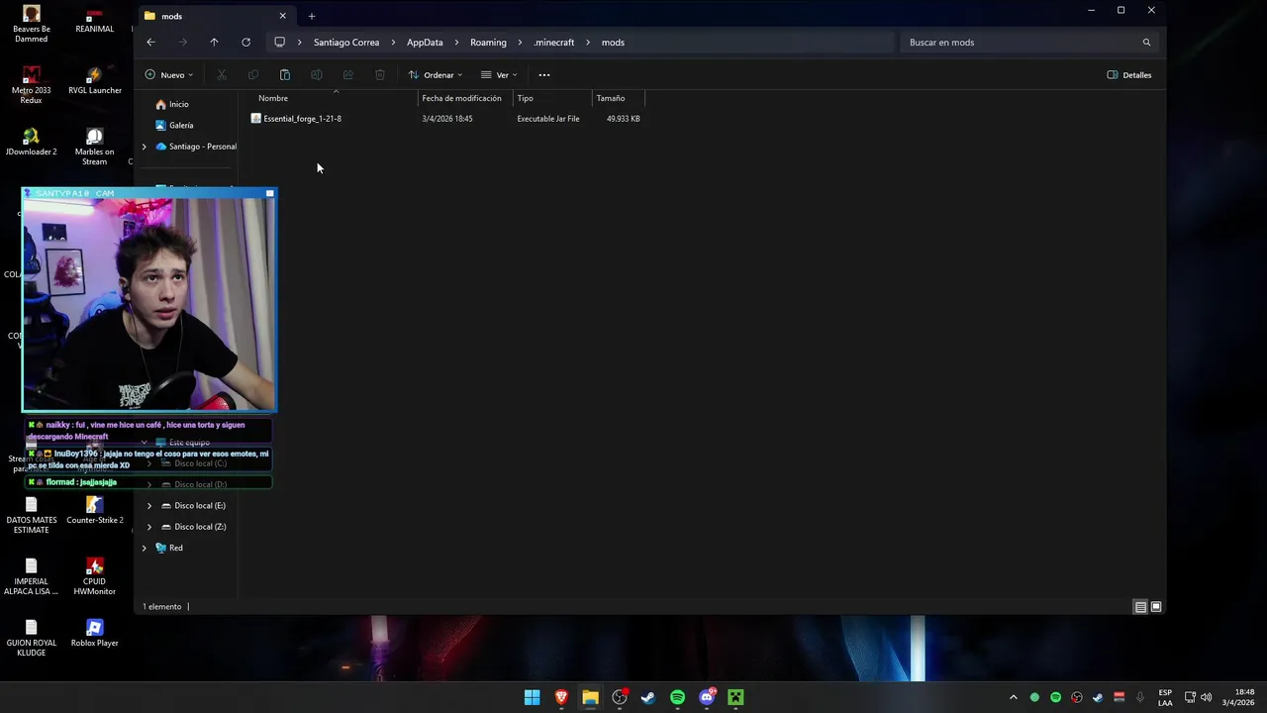Viewport: 1267px width, 713px height.
Task: Select Disco local (Z:) drive
Action: click(x=200, y=527)
